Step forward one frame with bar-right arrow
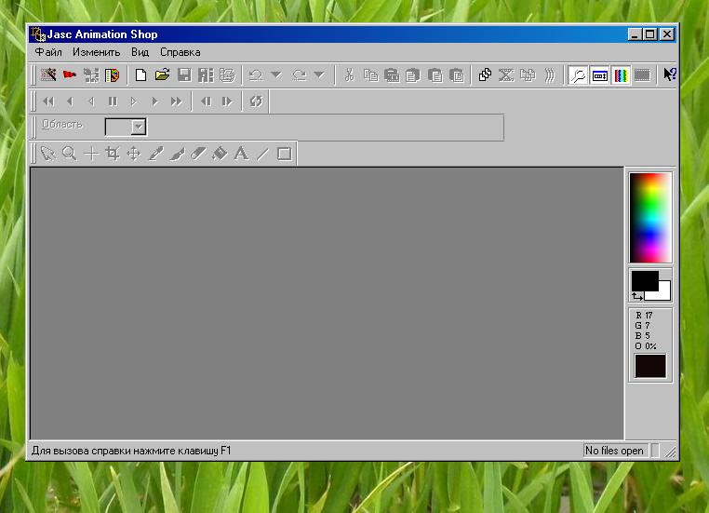This screenshot has width=709, height=513. pos(227,101)
